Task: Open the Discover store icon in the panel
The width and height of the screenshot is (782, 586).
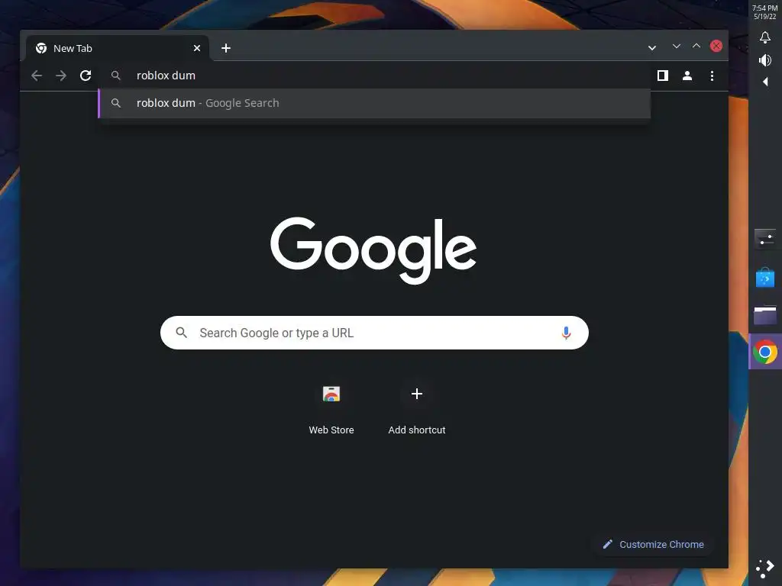Action: (x=765, y=277)
